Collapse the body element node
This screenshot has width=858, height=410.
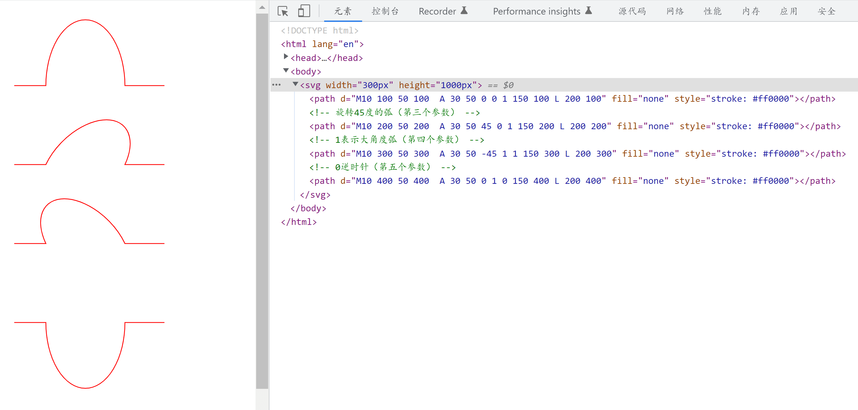(286, 70)
